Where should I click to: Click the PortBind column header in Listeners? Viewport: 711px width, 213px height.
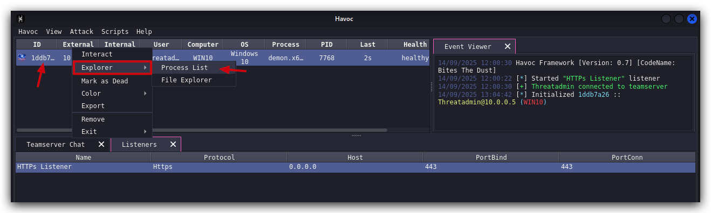pos(491,158)
